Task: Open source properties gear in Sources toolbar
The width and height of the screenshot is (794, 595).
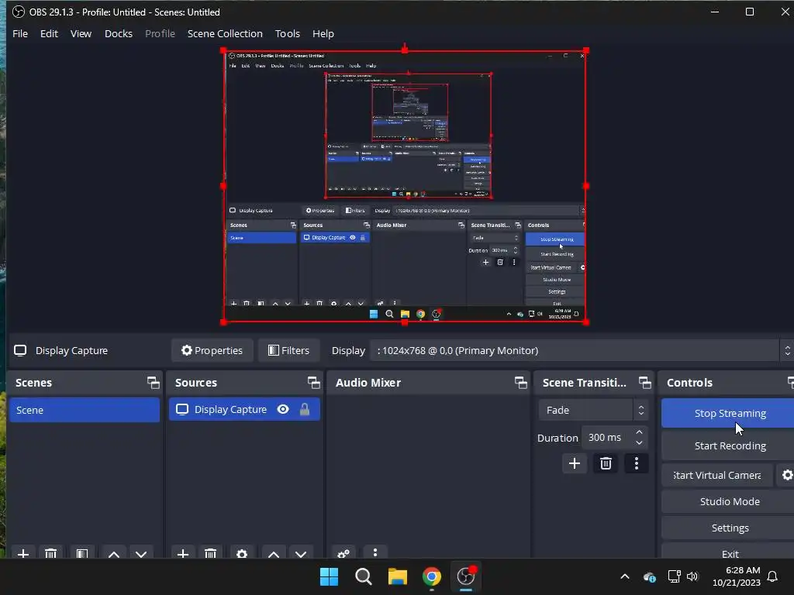Action: [242, 553]
